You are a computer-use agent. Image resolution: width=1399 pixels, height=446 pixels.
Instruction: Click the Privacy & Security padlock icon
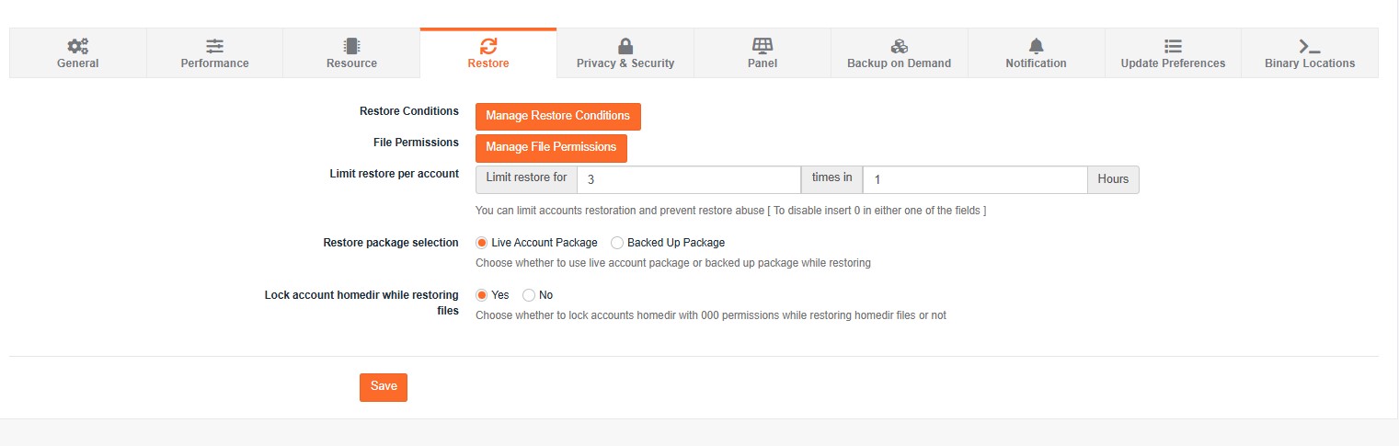(x=625, y=46)
